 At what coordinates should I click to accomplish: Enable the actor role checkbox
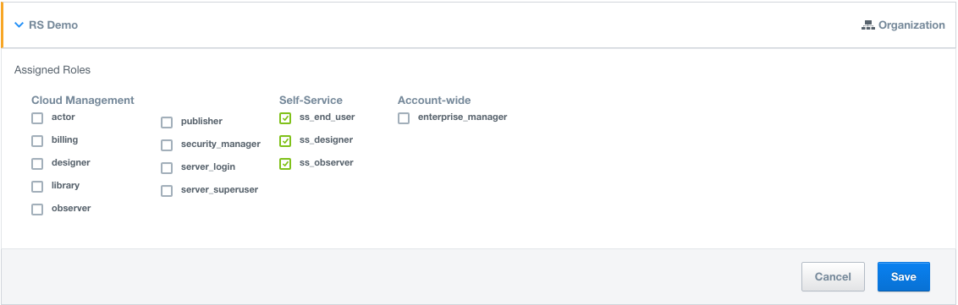tap(37, 117)
